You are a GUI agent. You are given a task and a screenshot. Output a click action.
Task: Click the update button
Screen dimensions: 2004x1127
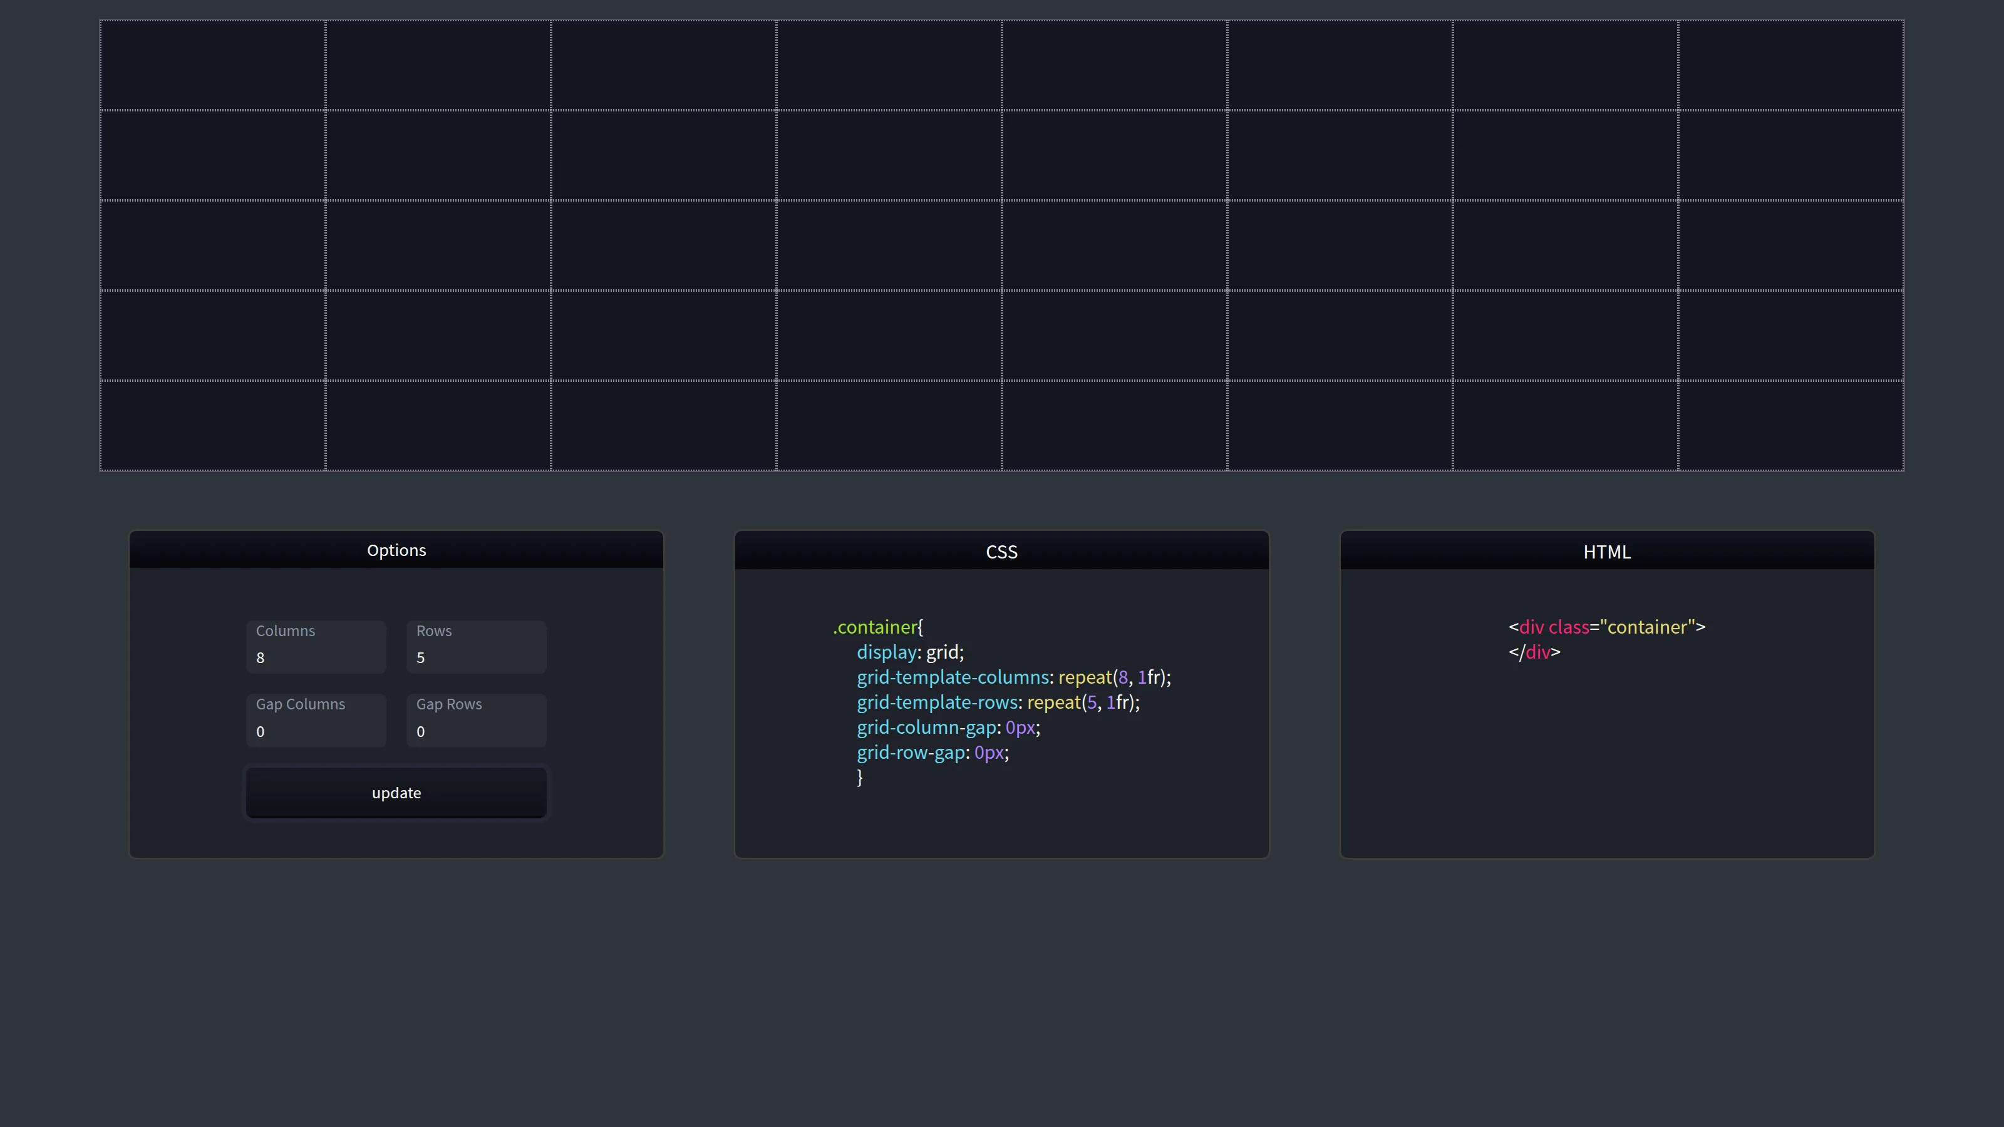pos(396,793)
